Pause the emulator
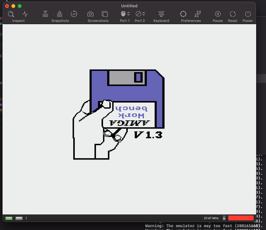Viewport: 266px width, 230px height. click(218, 14)
